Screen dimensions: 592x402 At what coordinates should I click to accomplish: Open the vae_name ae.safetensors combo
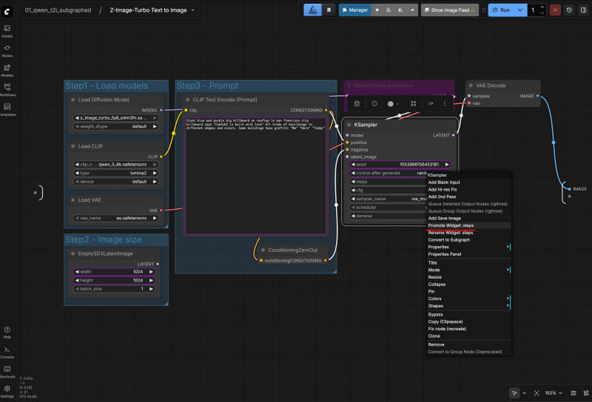(116, 218)
